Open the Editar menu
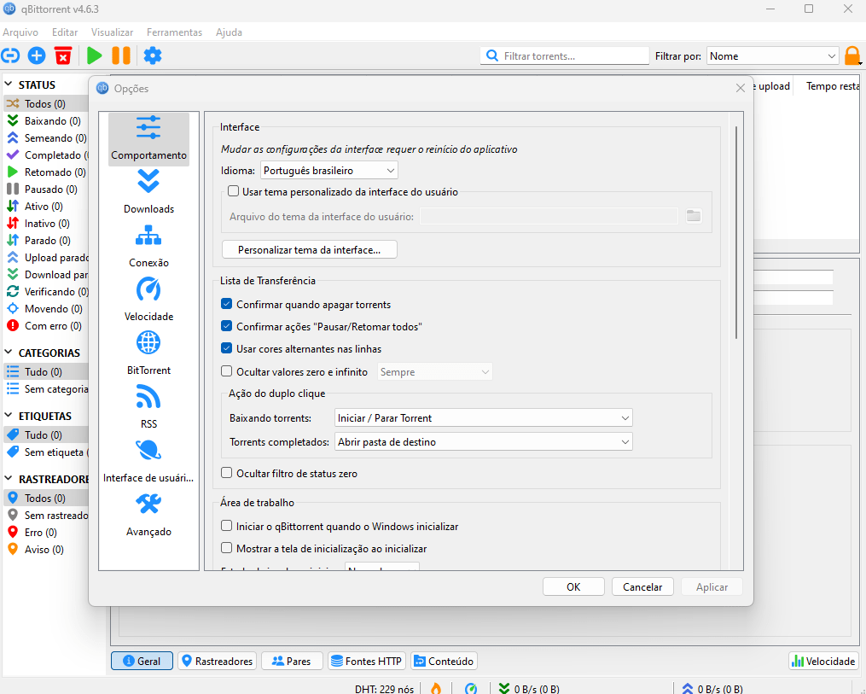The image size is (866, 694). (x=65, y=32)
